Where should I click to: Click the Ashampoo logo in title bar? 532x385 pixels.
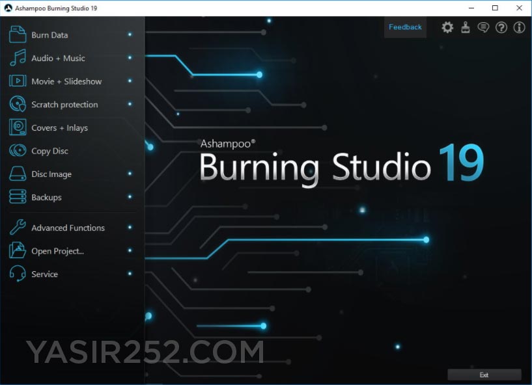click(x=8, y=8)
